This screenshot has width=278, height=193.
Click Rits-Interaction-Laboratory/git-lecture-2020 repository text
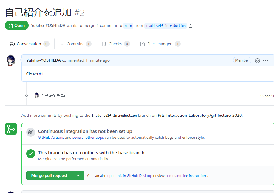(x=200, y=115)
